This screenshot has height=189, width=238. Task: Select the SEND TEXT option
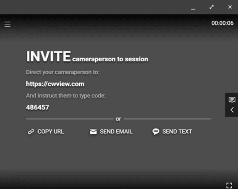177,132
